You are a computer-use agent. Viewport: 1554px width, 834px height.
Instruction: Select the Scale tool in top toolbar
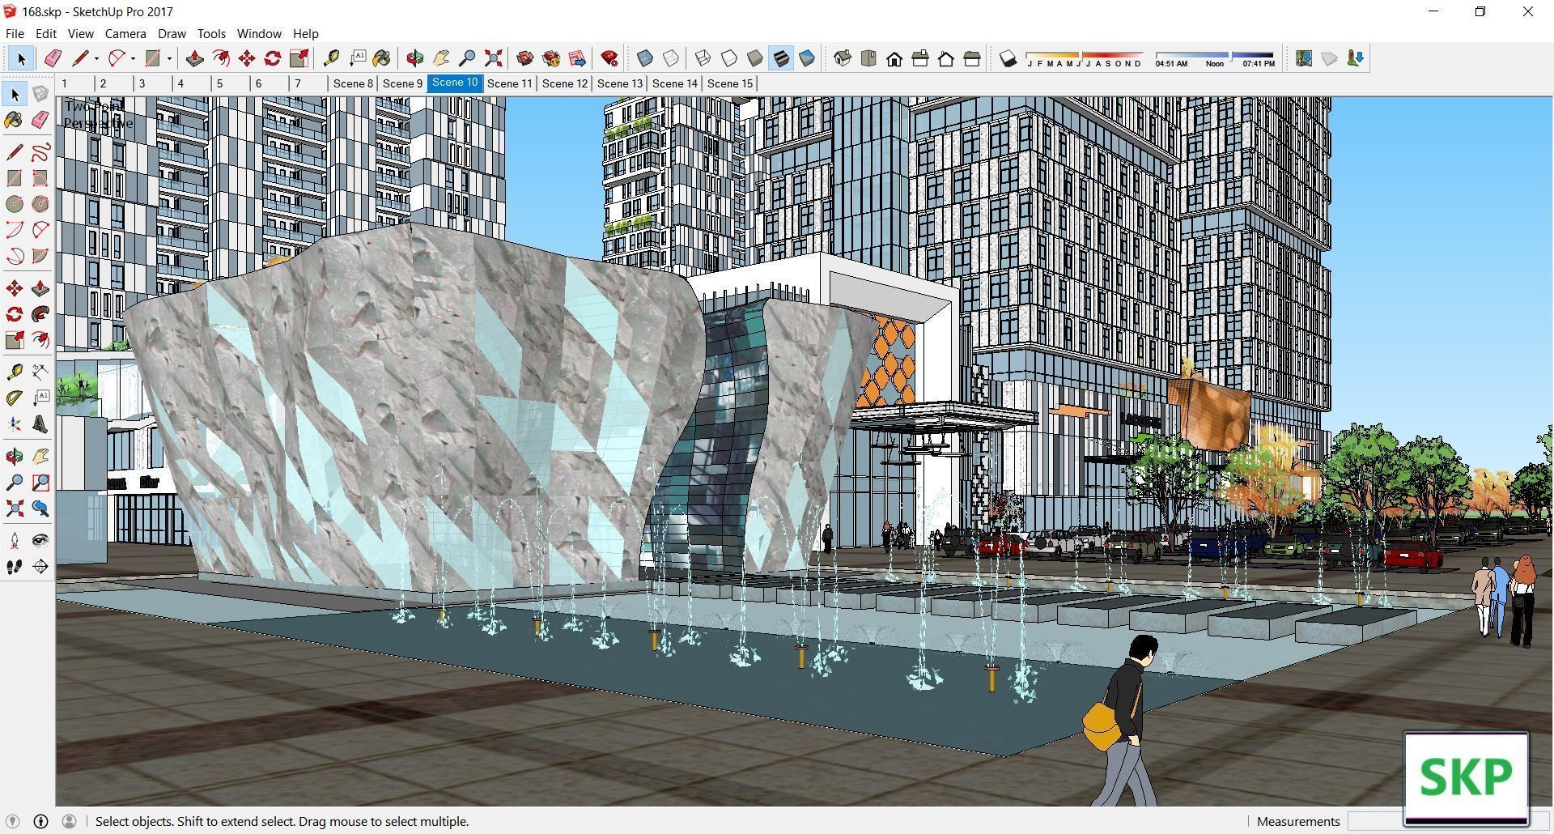pos(299,58)
